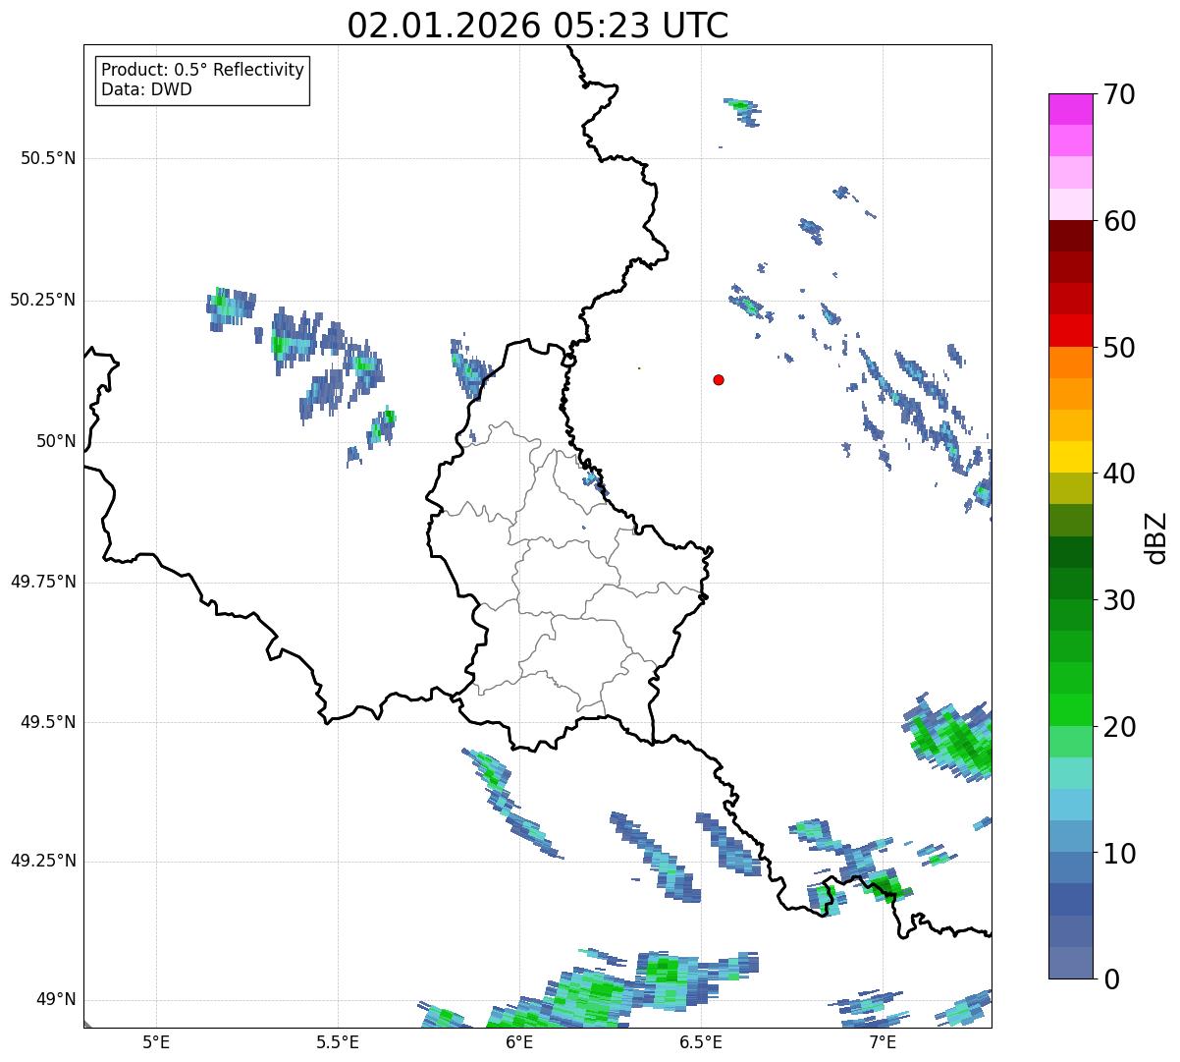
Task: Click the 7°E longitude tick label
Action: point(883,1042)
